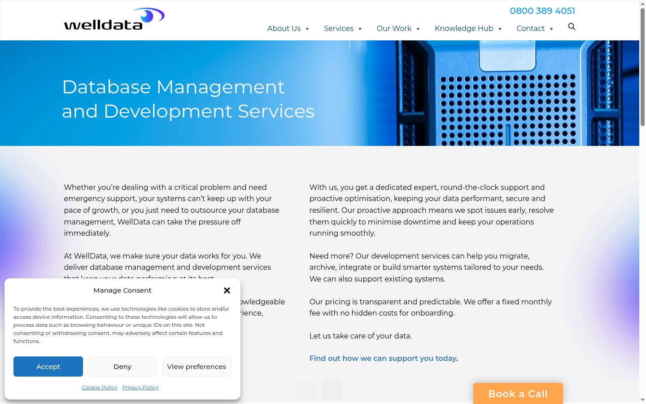This screenshot has width=646, height=404.
Task: Click the scrollbar up arrow
Action: tap(642, 4)
